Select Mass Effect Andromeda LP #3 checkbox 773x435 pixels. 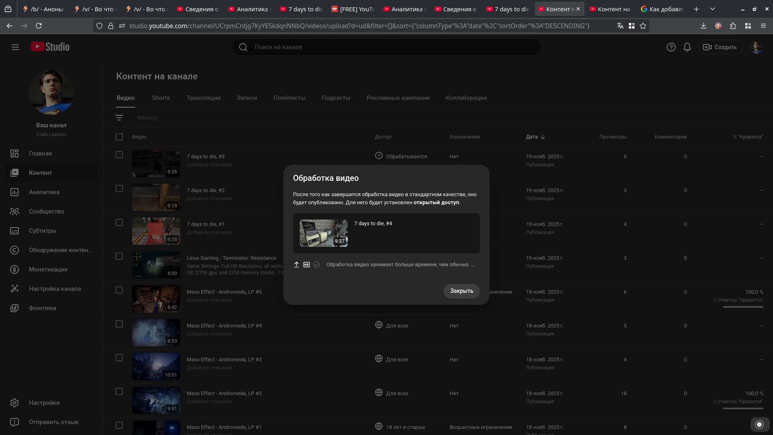(x=119, y=358)
